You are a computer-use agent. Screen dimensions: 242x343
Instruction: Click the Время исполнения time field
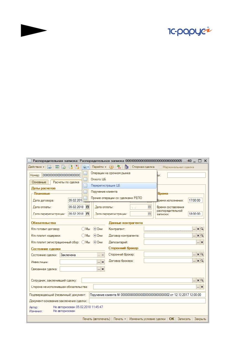pos(195,200)
